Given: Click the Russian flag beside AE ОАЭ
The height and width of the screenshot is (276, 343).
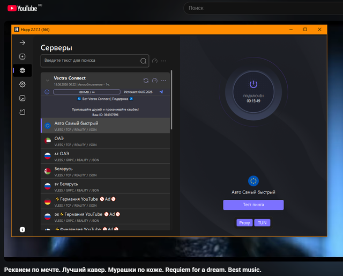Looking at the screenshot, I should pos(48,156).
